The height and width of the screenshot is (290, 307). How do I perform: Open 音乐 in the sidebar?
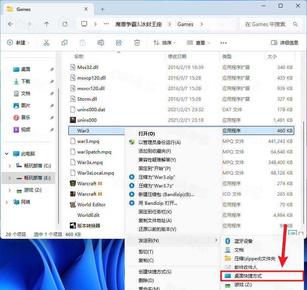[26, 118]
